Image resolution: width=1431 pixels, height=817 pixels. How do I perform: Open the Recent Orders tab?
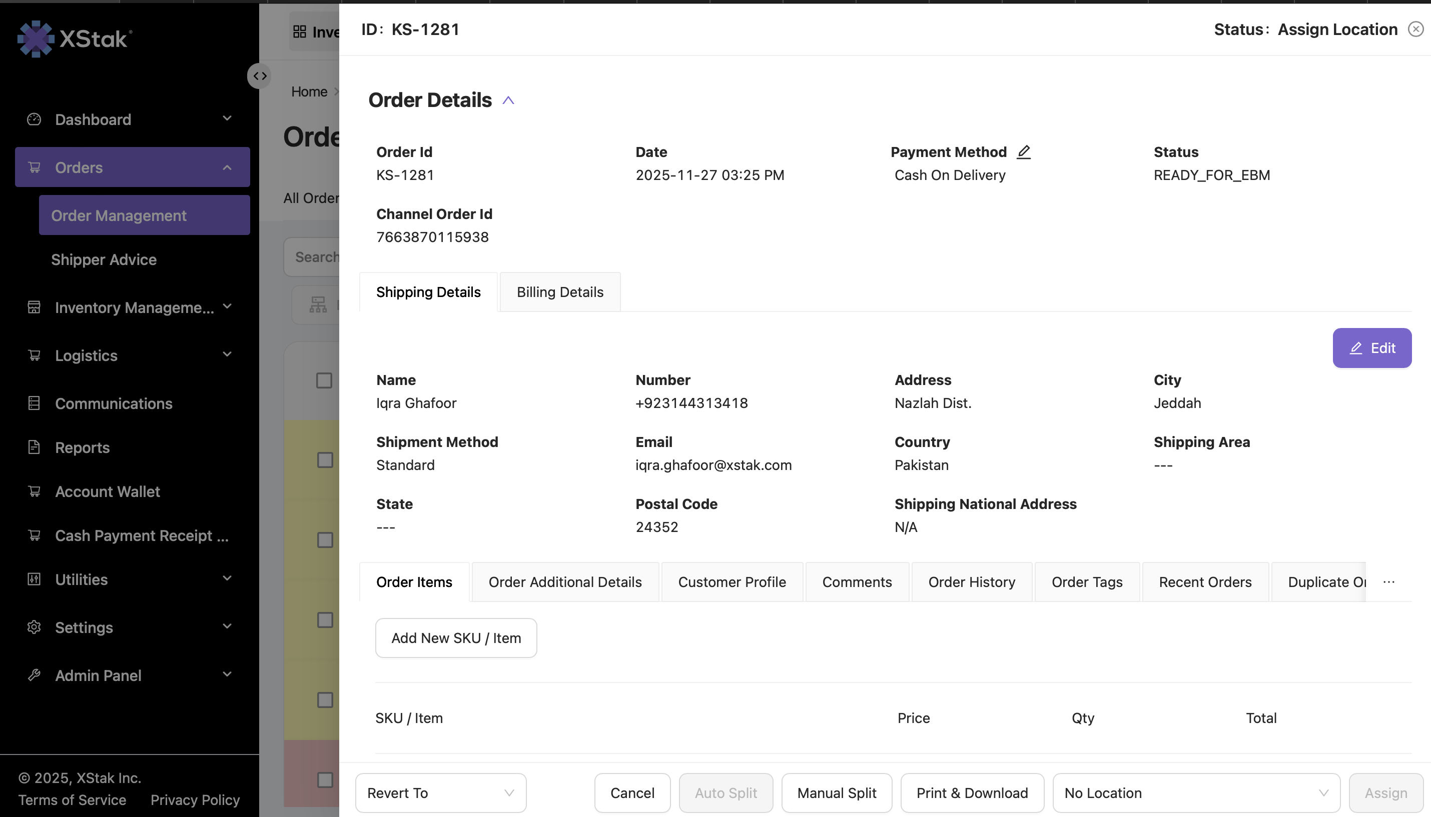click(x=1205, y=582)
